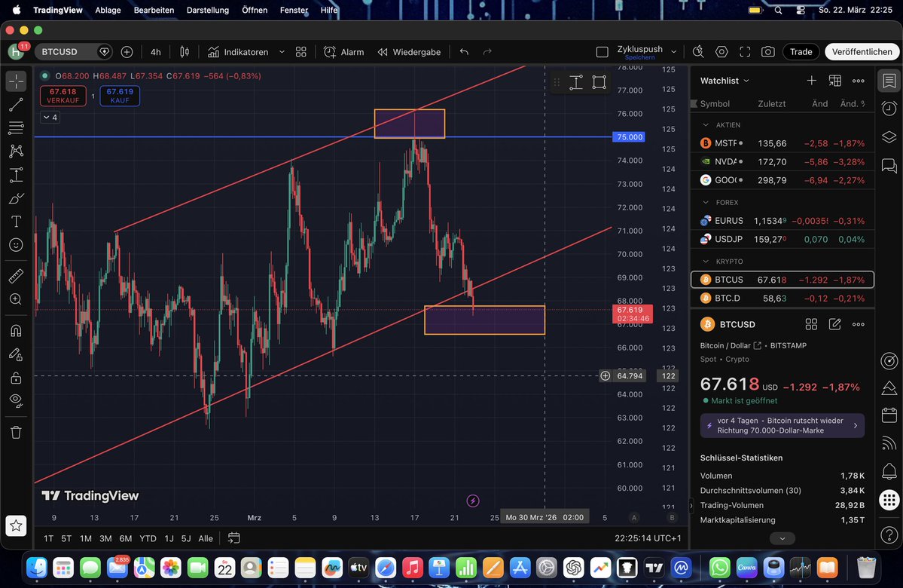Expand the indicators favorites dropdown arrow
Image resolution: width=903 pixels, height=588 pixels.
pyautogui.click(x=282, y=52)
